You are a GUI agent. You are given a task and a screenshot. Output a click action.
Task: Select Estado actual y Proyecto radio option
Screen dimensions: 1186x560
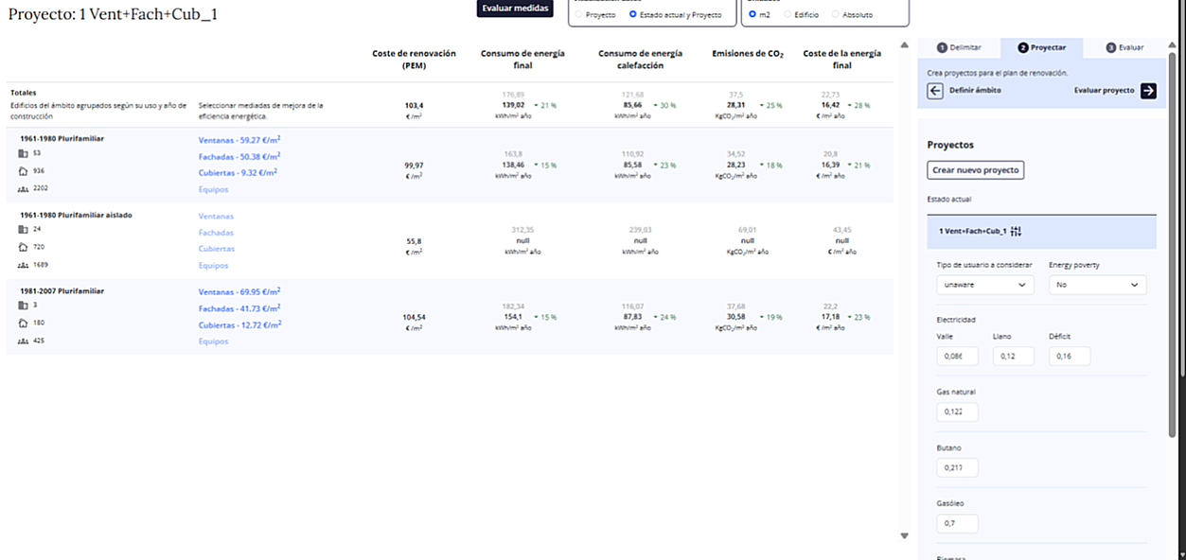[633, 15]
